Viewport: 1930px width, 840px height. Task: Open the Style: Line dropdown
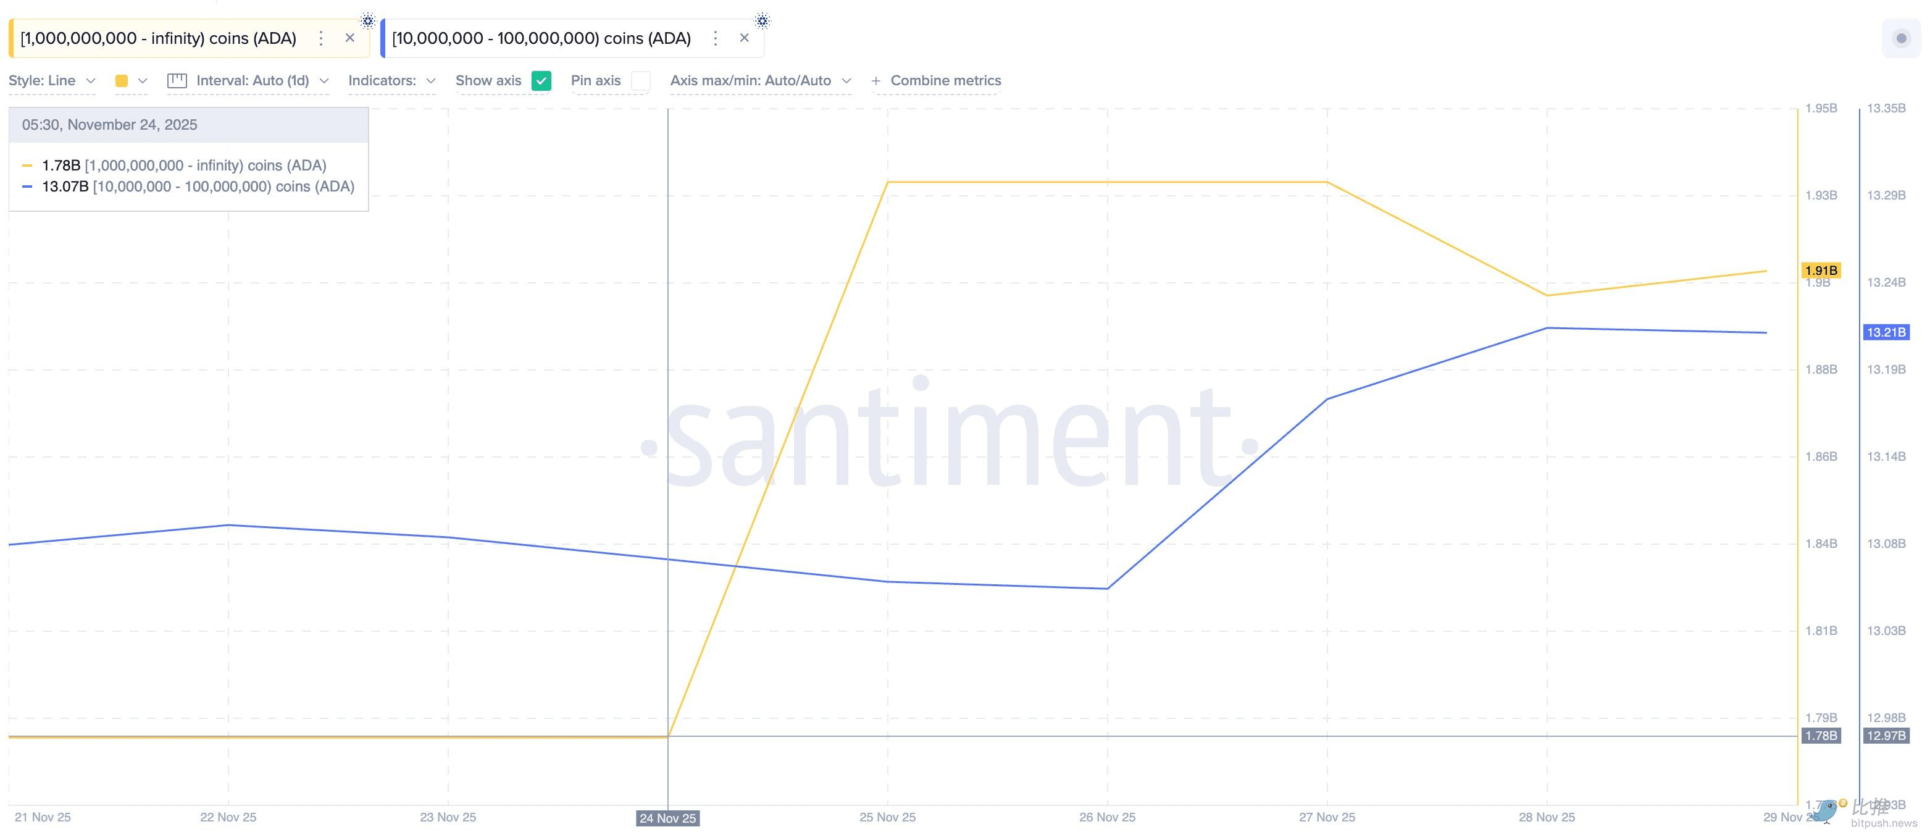[x=52, y=81]
